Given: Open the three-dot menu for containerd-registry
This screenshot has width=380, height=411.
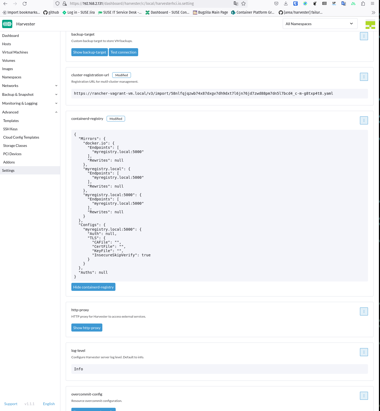Looking at the screenshot, I should pyautogui.click(x=364, y=120).
